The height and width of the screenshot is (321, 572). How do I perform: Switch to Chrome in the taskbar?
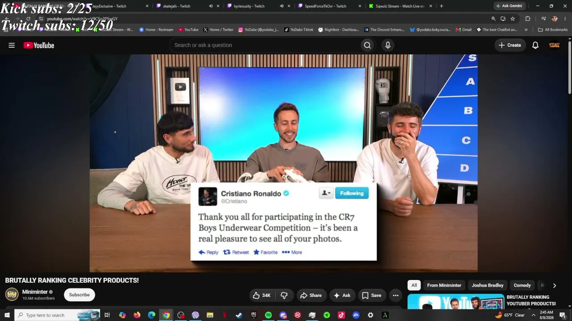coord(166,315)
